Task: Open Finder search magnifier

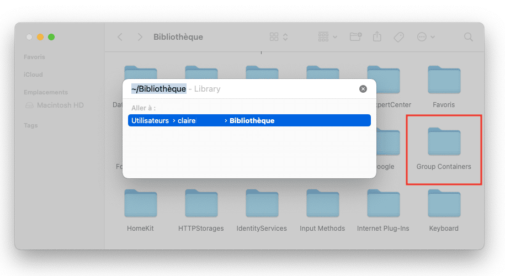Action: pyautogui.click(x=468, y=37)
